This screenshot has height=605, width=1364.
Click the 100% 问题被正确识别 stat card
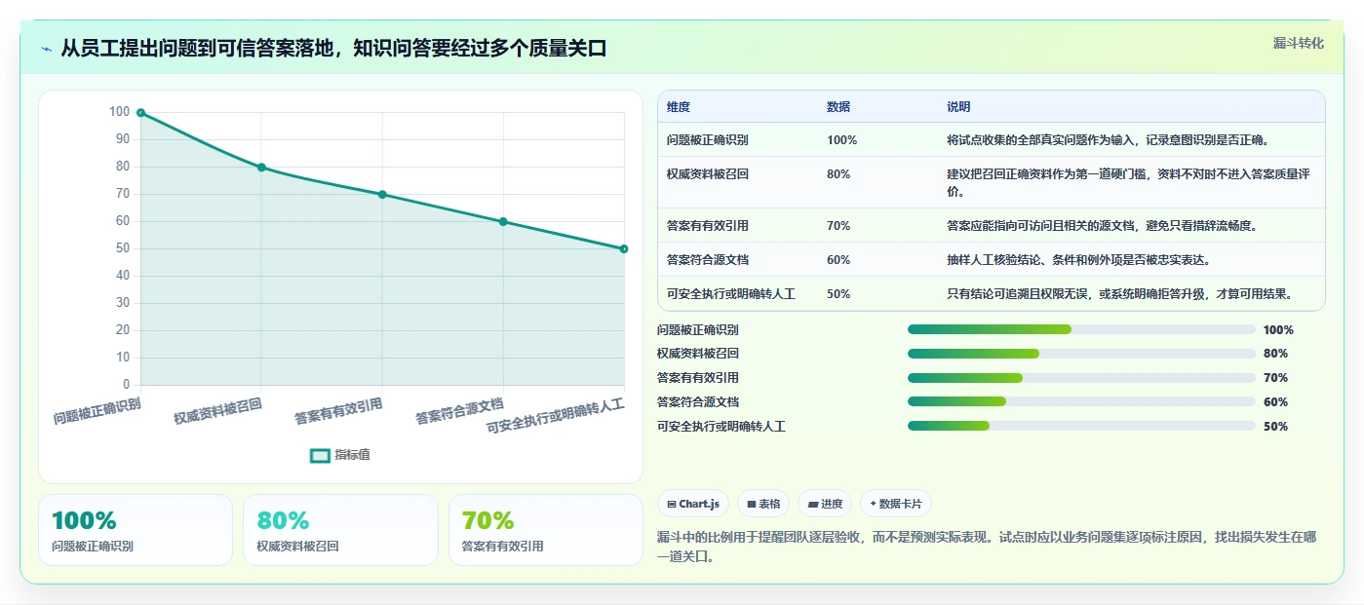coord(136,530)
